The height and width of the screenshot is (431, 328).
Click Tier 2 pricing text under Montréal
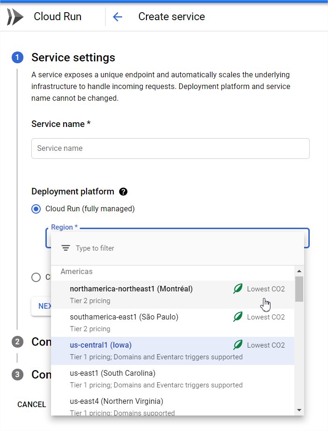click(90, 301)
